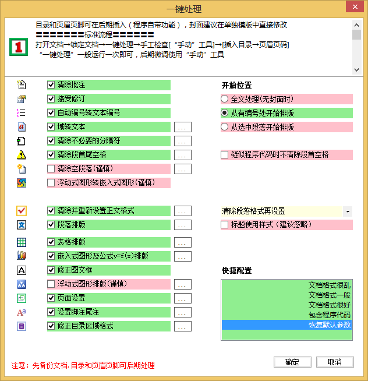Screen dimensions: 368x381
Task: Click the icon beside 清除空段落
Action: 22,169
